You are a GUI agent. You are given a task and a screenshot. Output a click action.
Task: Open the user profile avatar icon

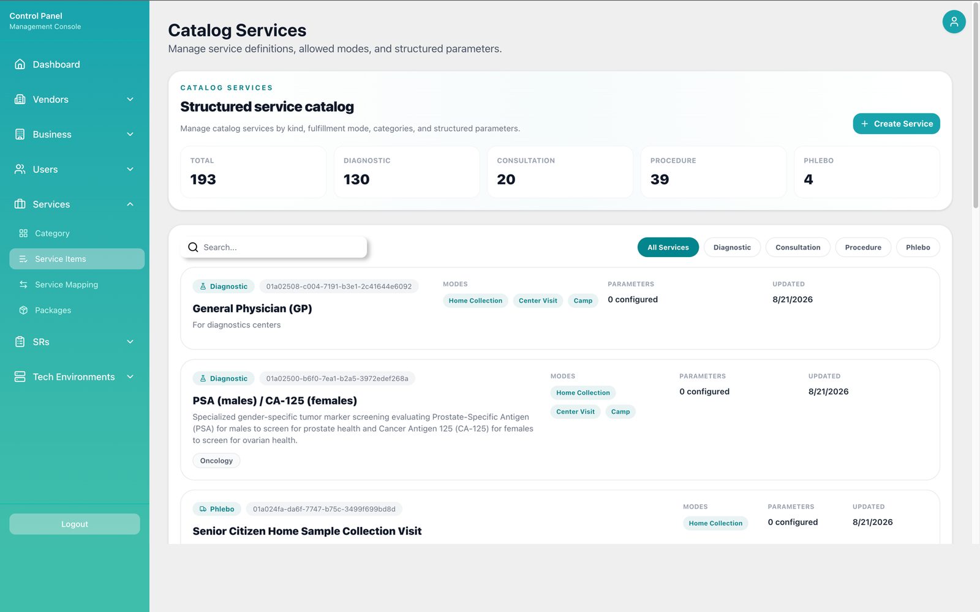(954, 22)
